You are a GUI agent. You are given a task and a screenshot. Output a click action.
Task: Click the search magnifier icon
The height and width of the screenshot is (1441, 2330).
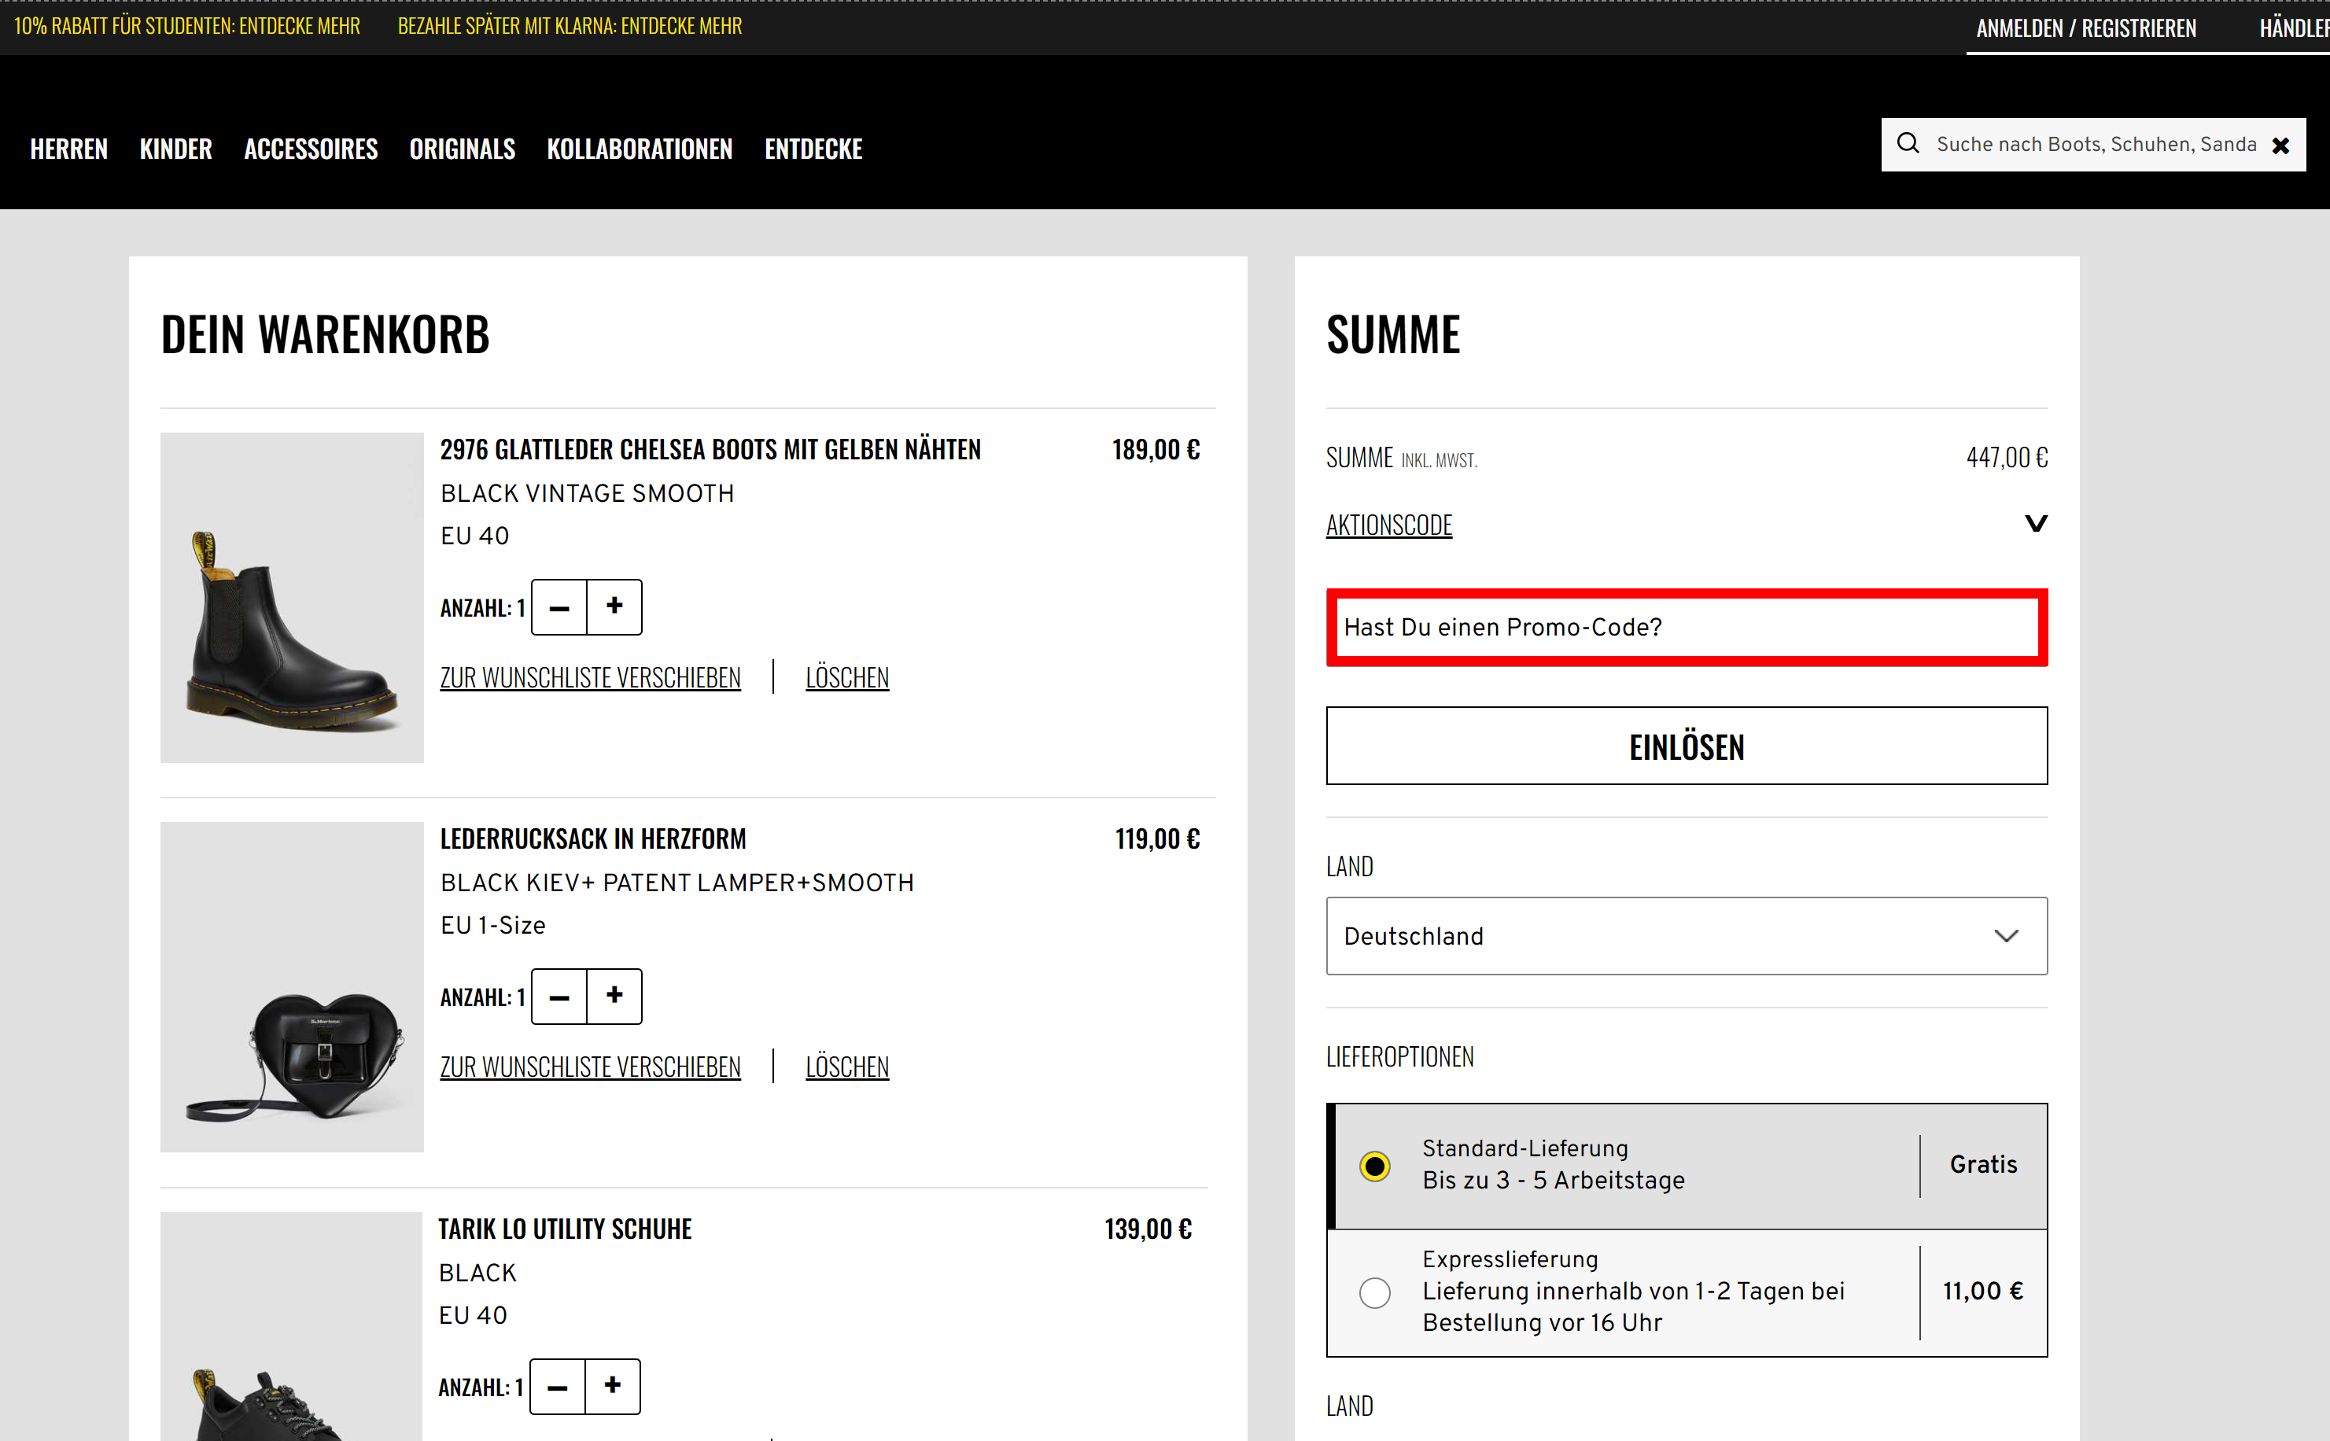[1907, 144]
